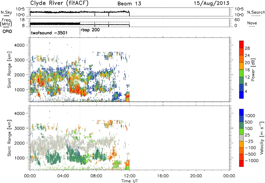Pick the Velocity colorbar segment between 100 and 500
Viewport: 265px width, 183px height.
coord(241,125)
